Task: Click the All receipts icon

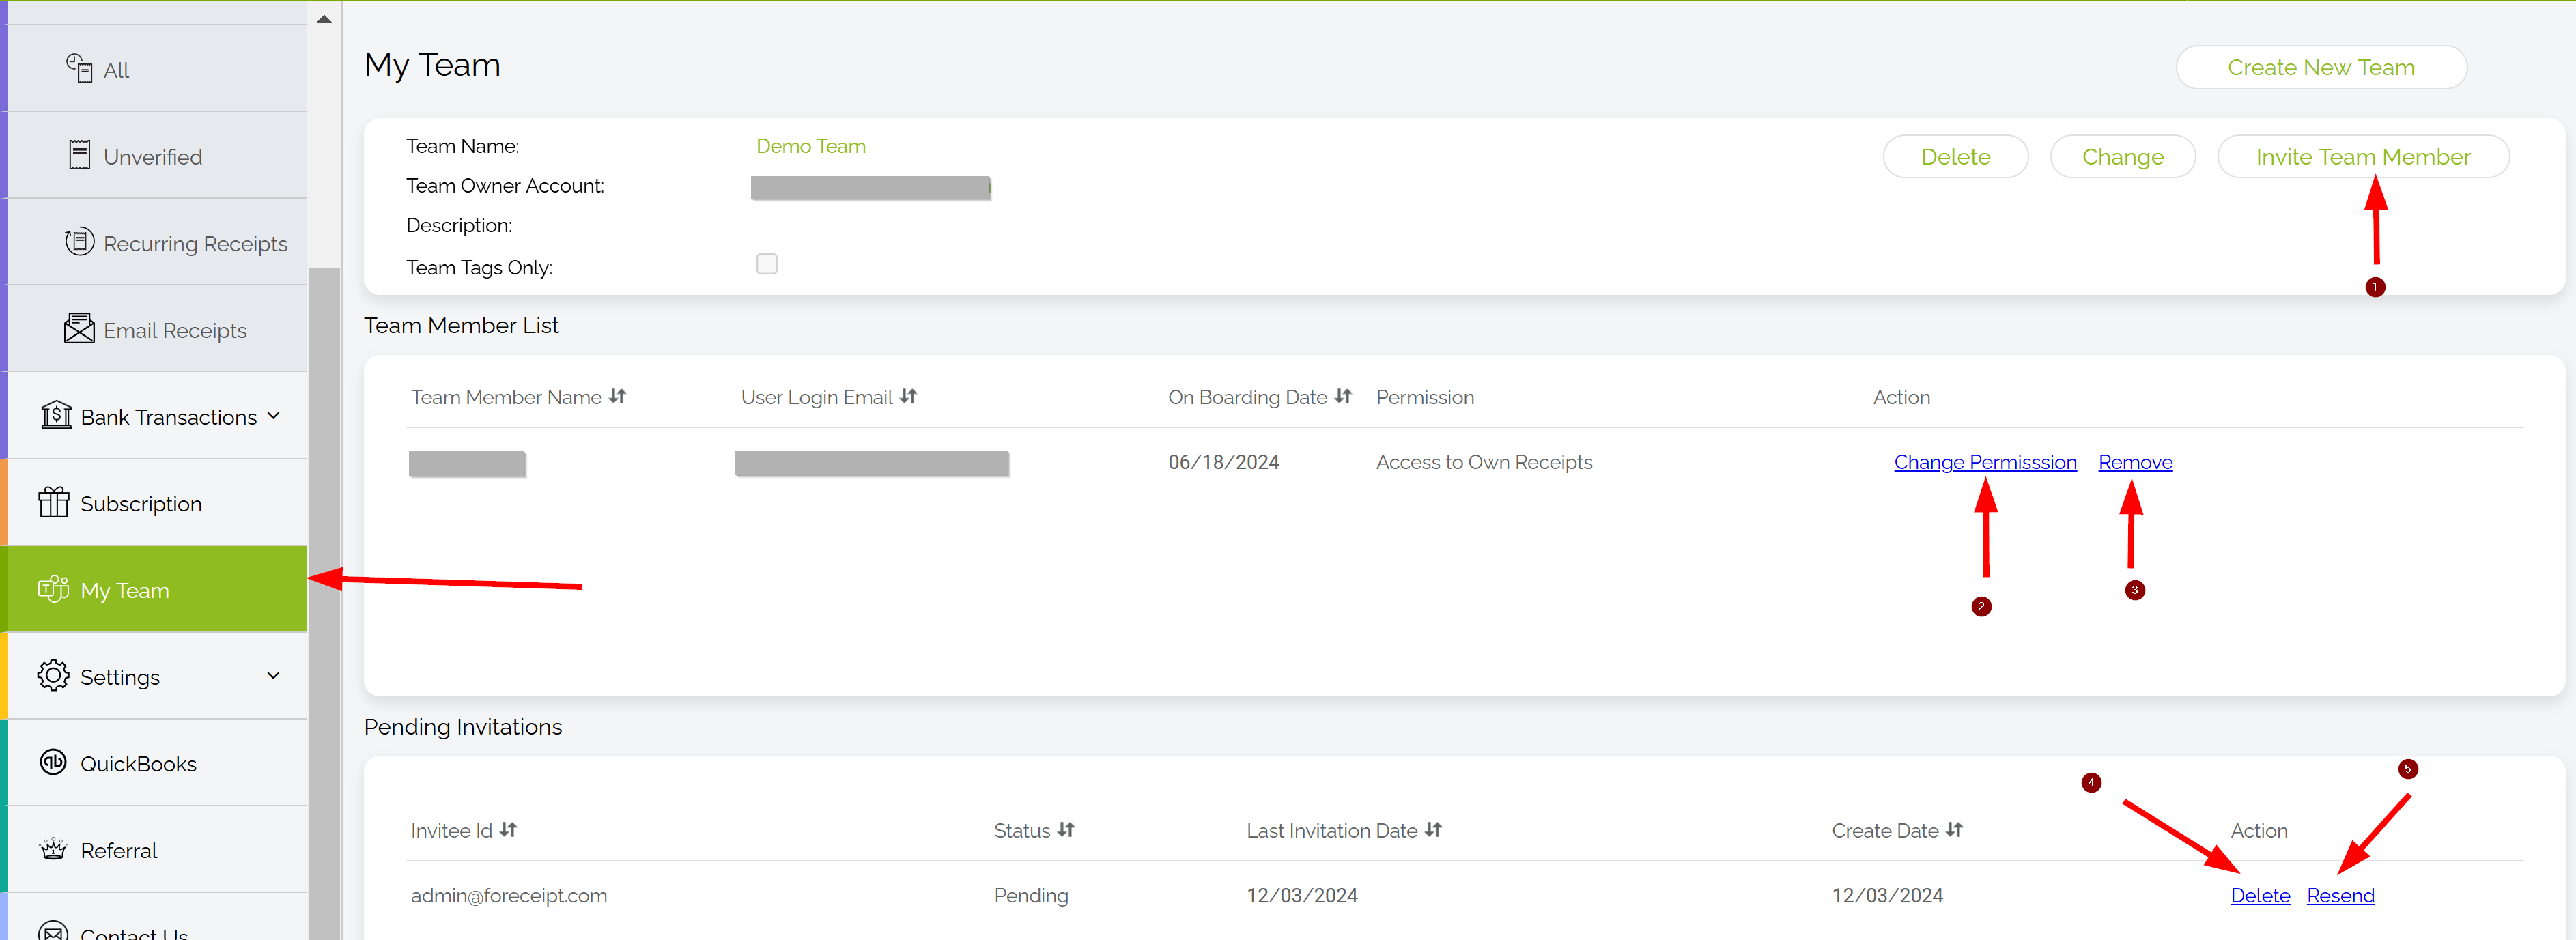Action: tap(79, 68)
